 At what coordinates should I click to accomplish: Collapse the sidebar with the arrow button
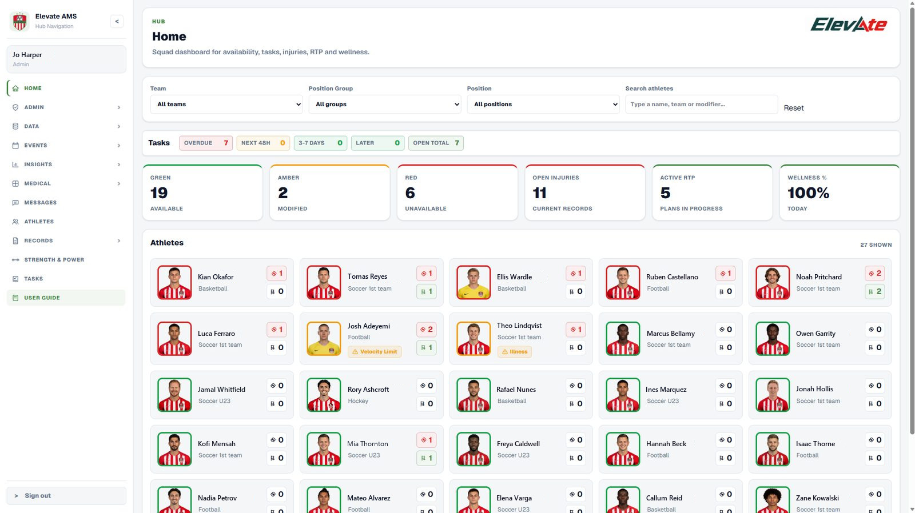[117, 22]
